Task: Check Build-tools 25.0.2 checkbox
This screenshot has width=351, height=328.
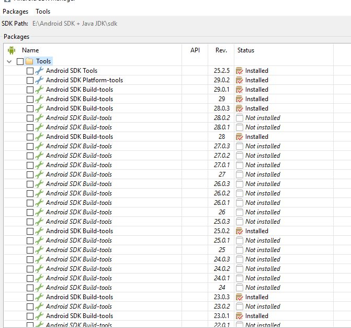Action: pos(30,231)
